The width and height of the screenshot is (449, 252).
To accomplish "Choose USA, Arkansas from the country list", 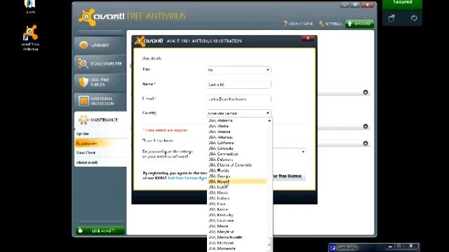I will click(x=237, y=137).
